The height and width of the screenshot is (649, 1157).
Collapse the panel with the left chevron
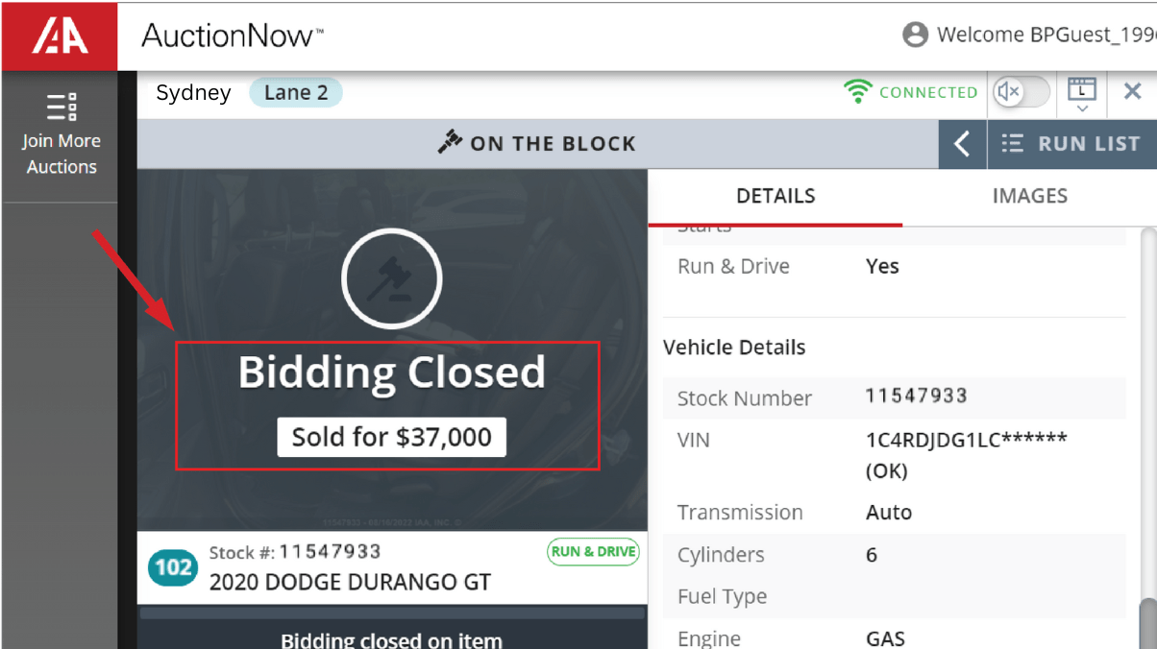click(x=962, y=144)
